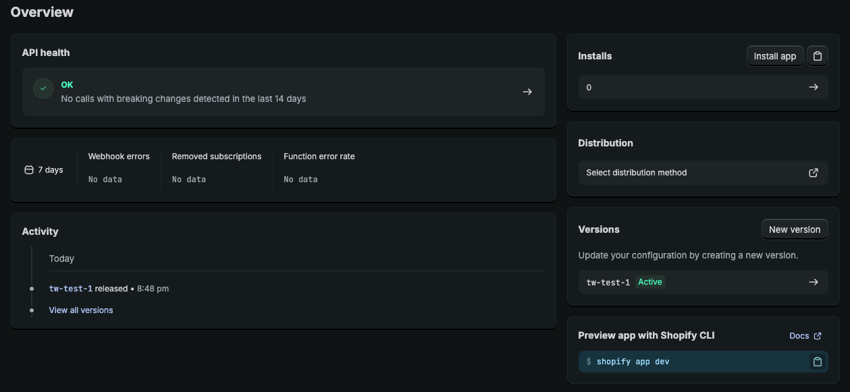This screenshot has width=850, height=392.
Task: Open tw-test-1 version details via arrow
Action: tap(814, 282)
